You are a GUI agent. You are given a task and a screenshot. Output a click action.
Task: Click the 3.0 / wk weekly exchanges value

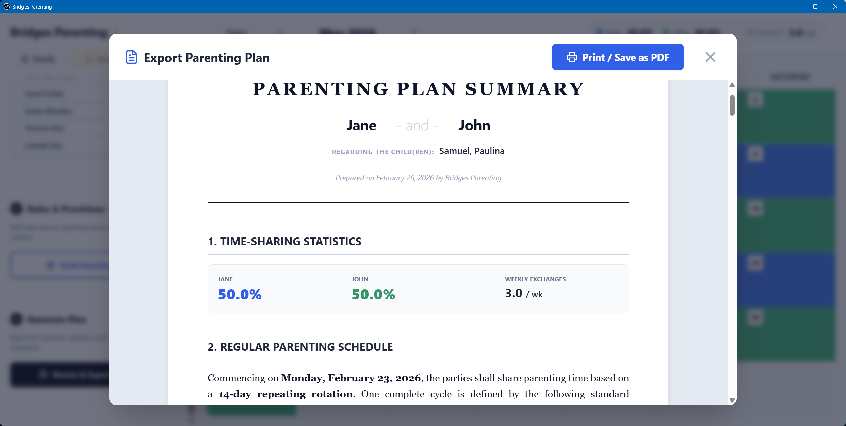click(x=523, y=294)
